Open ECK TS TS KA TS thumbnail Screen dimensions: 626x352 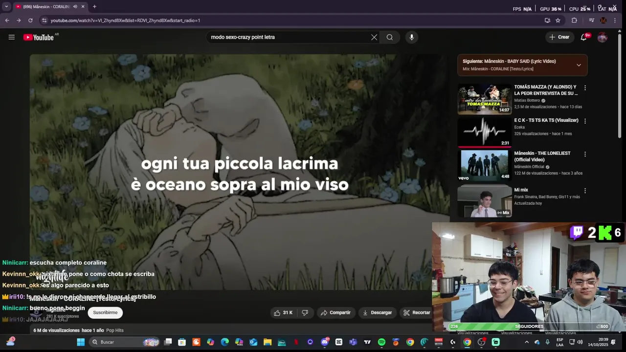(484, 132)
